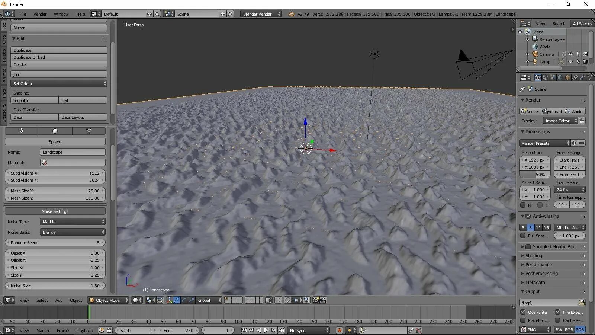Click the Join button
595x335 pixels.
click(x=59, y=74)
